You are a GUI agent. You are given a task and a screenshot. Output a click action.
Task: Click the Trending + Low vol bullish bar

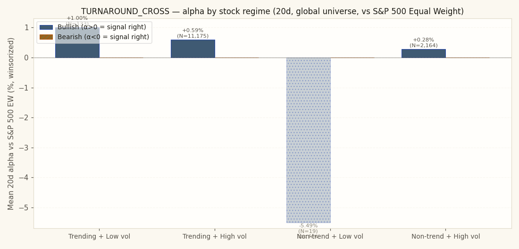click(77, 42)
